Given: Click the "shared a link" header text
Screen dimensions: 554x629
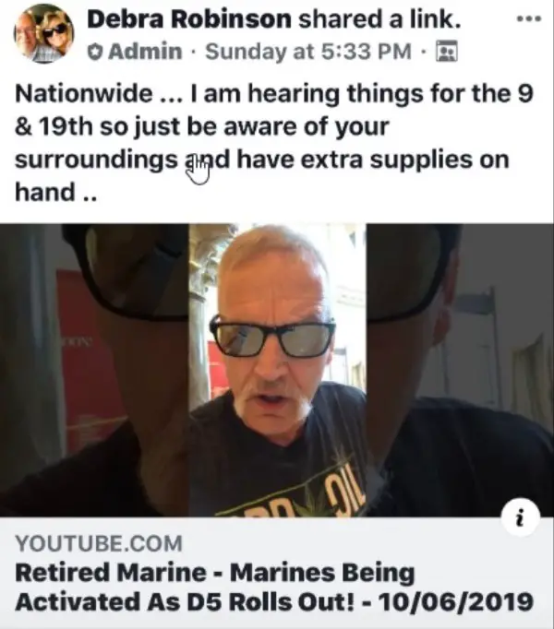Looking at the screenshot, I should (379, 18).
